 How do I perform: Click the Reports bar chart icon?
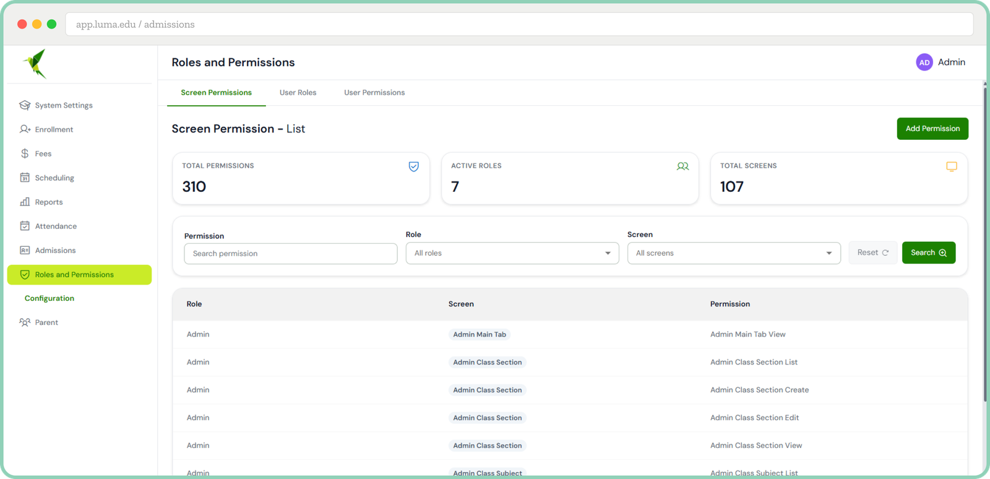coord(25,202)
